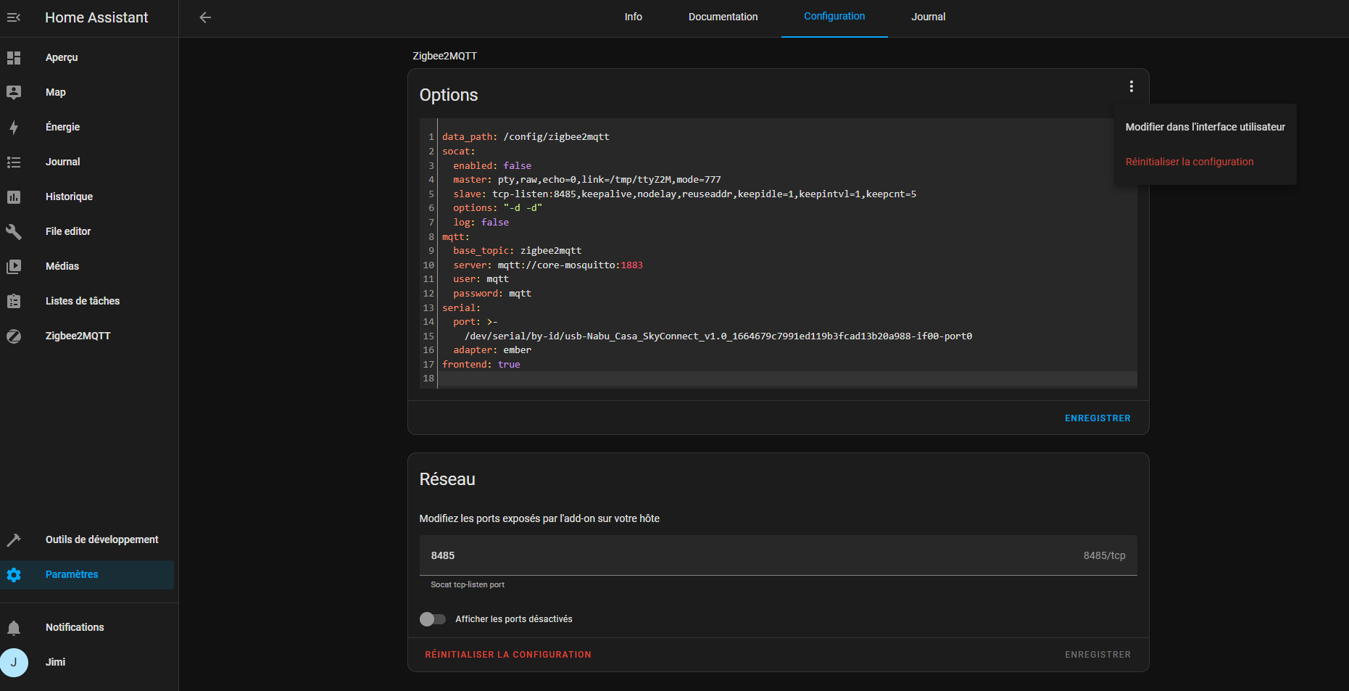Image resolution: width=1349 pixels, height=691 pixels.
Task: Click RÉINITIALISER LA CONFIGURATION in Réseau card
Action: 507,655
